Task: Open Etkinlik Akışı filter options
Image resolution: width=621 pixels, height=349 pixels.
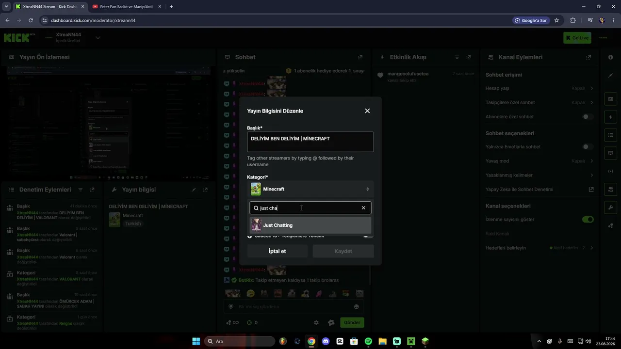Action: [457, 57]
